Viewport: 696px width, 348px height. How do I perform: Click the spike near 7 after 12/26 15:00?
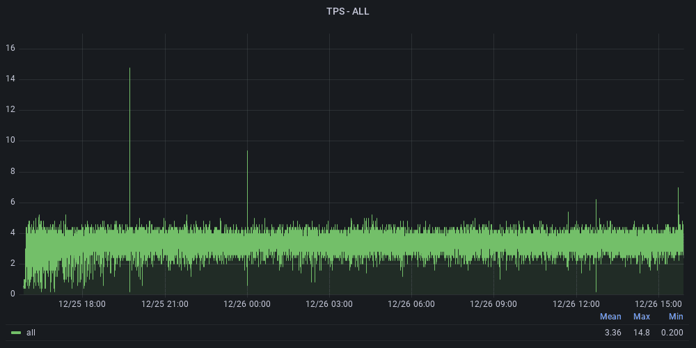tap(678, 189)
